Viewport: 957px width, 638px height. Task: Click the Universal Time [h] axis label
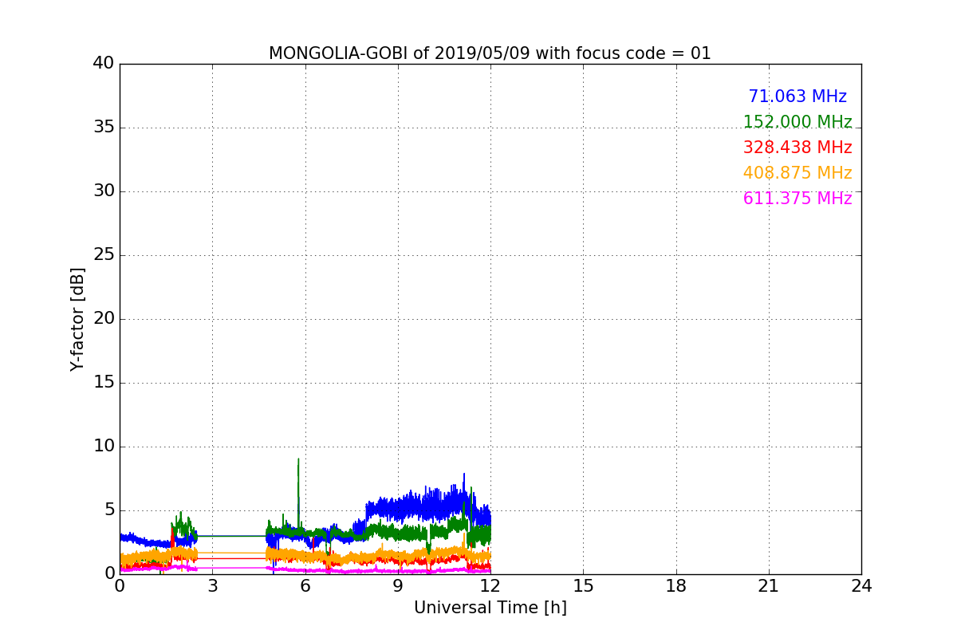click(490, 608)
